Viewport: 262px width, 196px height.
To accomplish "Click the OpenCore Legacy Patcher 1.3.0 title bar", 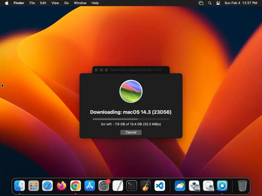I will tap(131, 70).
